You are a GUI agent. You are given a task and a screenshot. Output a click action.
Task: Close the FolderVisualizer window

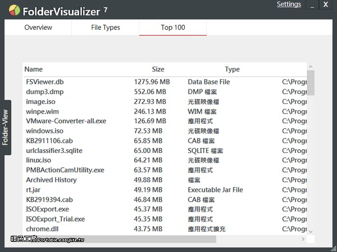click(326, 4)
